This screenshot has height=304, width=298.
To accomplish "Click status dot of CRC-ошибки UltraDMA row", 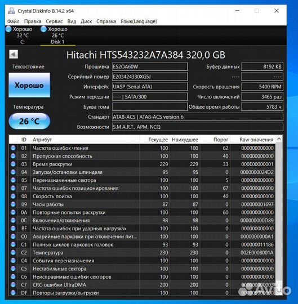I will point(13,285).
